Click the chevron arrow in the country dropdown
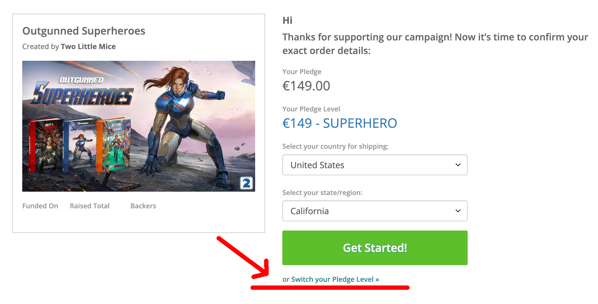Viewport: 598px width, 304px height. 458,165
